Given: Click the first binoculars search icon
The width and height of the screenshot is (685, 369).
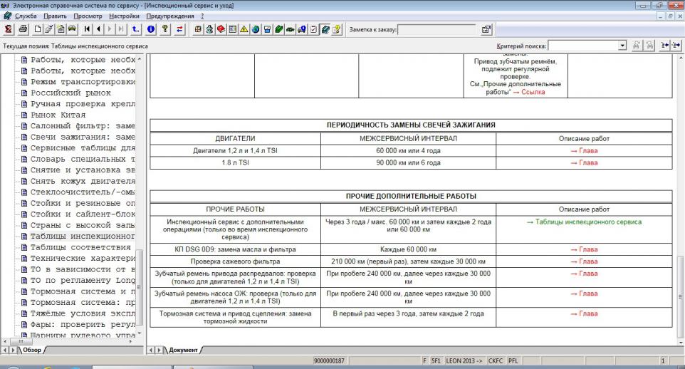Looking at the screenshot, I should [x=637, y=45].
